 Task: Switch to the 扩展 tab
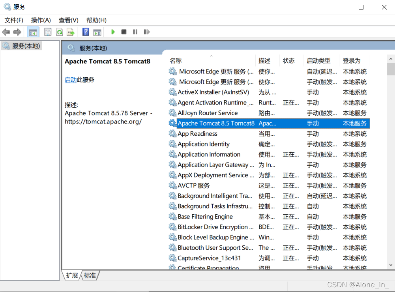72,275
